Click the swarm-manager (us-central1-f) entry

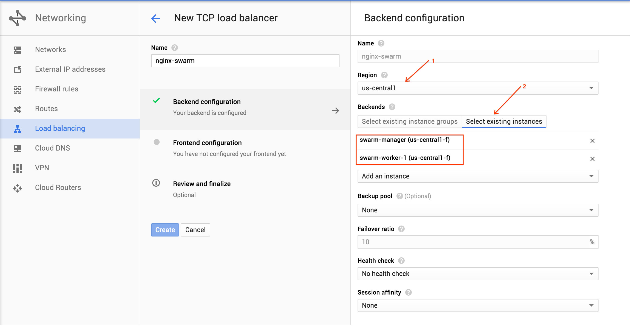[405, 140]
